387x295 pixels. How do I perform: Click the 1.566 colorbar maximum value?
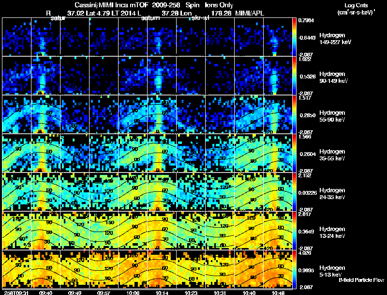[x=305, y=137]
